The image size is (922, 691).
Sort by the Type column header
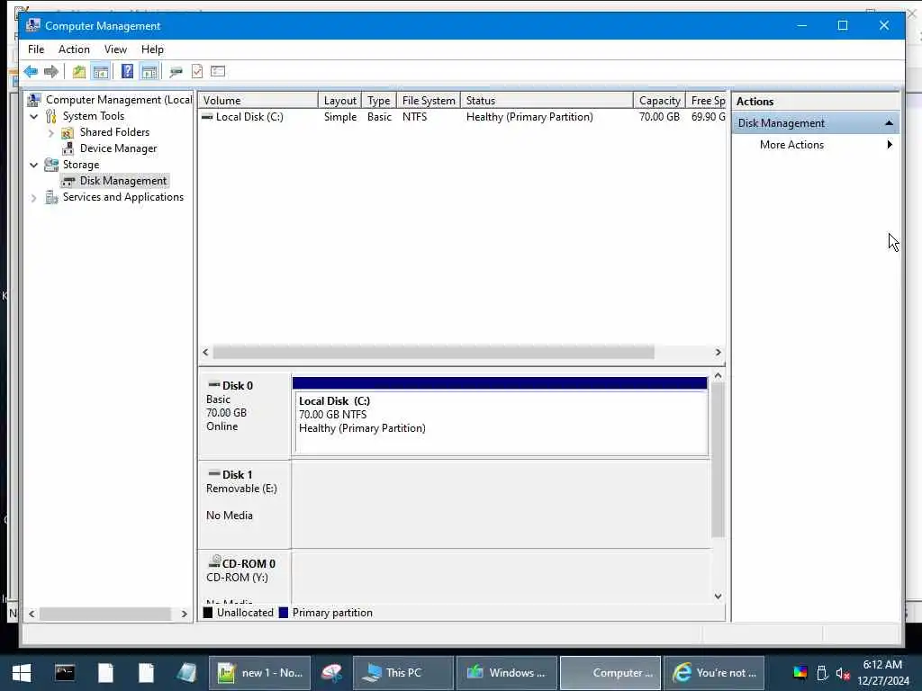(379, 101)
